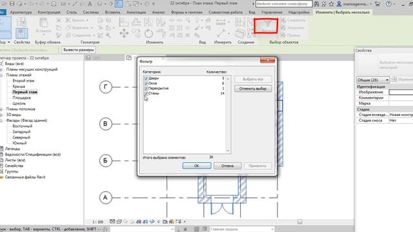The height and width of the screenshot is (232, 413).
Task: Click the detail level icon in view control bar
Action: click(x=112, y=222)
